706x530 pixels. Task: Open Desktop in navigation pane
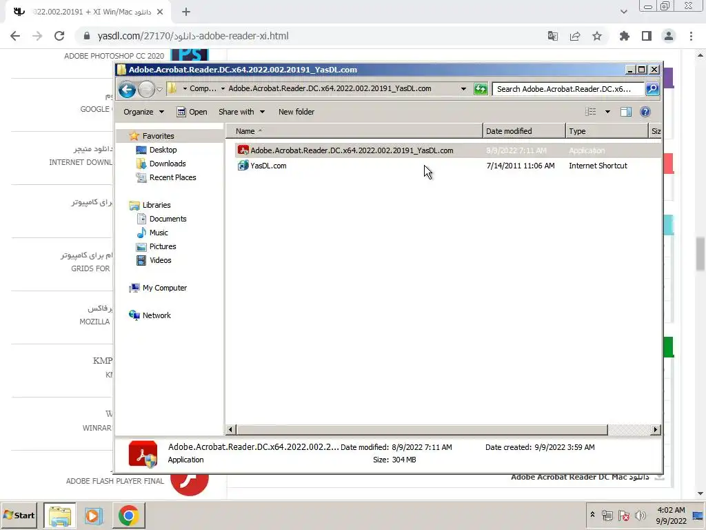click(163, 150)
